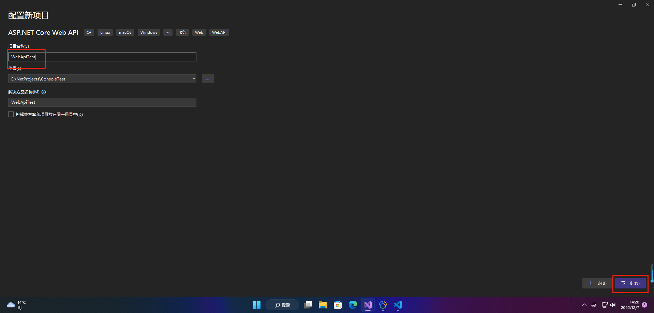Open the Windows Start menu
The width and height of the screenshot is (654, 313).
pos(256,305)
